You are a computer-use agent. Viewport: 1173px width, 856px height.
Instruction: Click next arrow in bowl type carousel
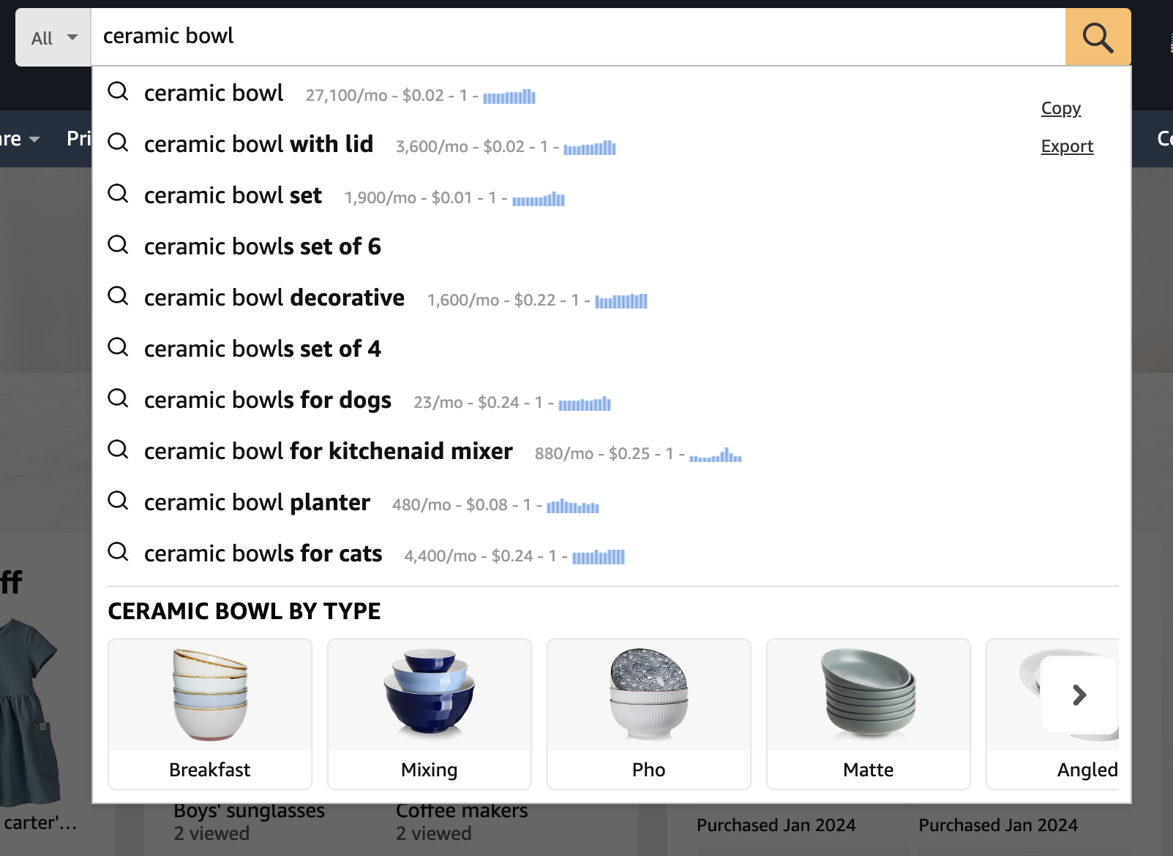pos(1079,694)
